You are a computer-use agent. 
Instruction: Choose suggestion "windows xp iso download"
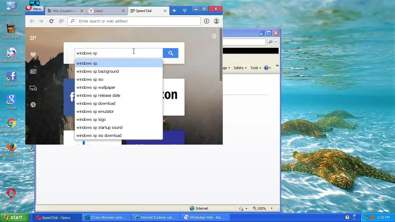tap(118, 135)
